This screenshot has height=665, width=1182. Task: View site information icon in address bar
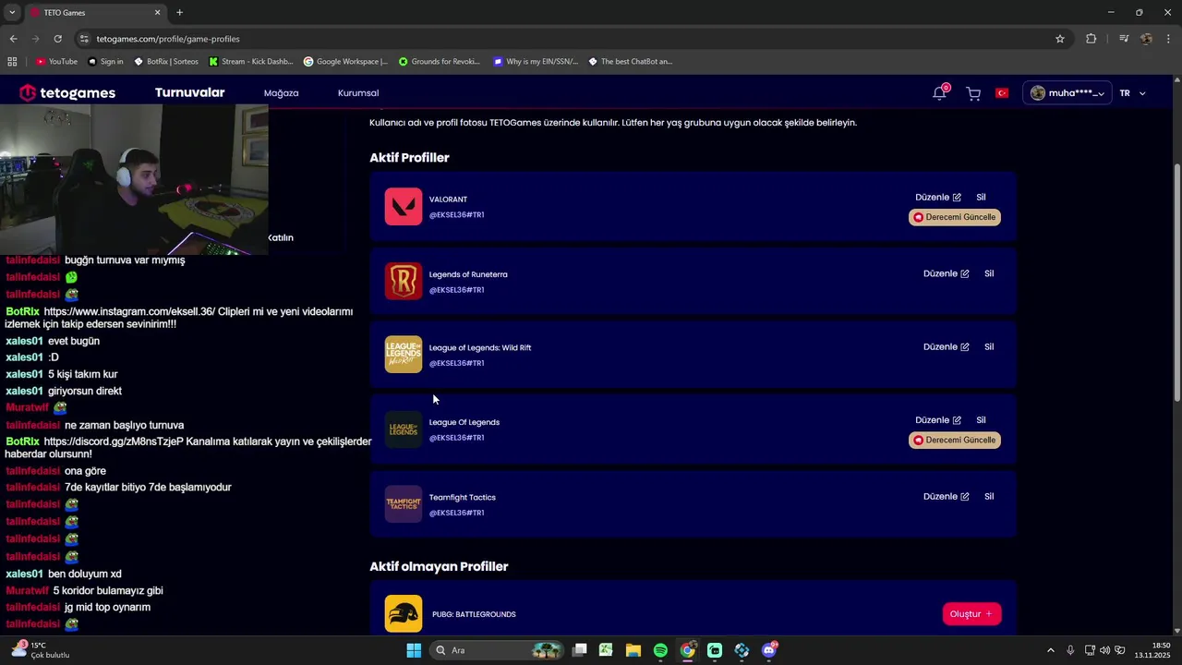[84, 39]
